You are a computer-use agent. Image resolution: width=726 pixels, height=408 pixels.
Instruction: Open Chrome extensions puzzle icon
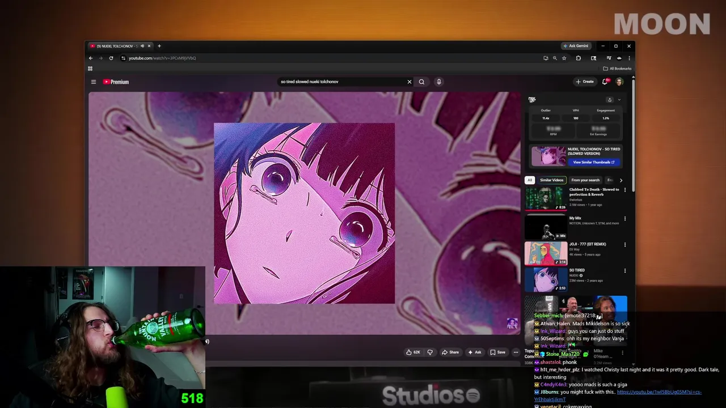click(x=579, y=58)
